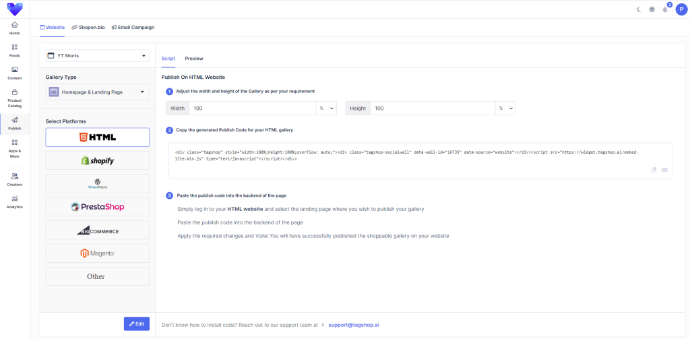The height and width of the screenshot is (339, 690).
Task: Switch to the Shopon.bio tab
Action: pos(88,28)
